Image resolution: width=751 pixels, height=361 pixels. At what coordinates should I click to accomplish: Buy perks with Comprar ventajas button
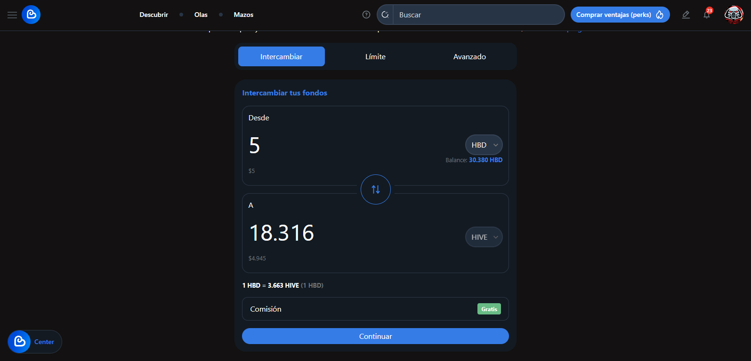(620, 15)
